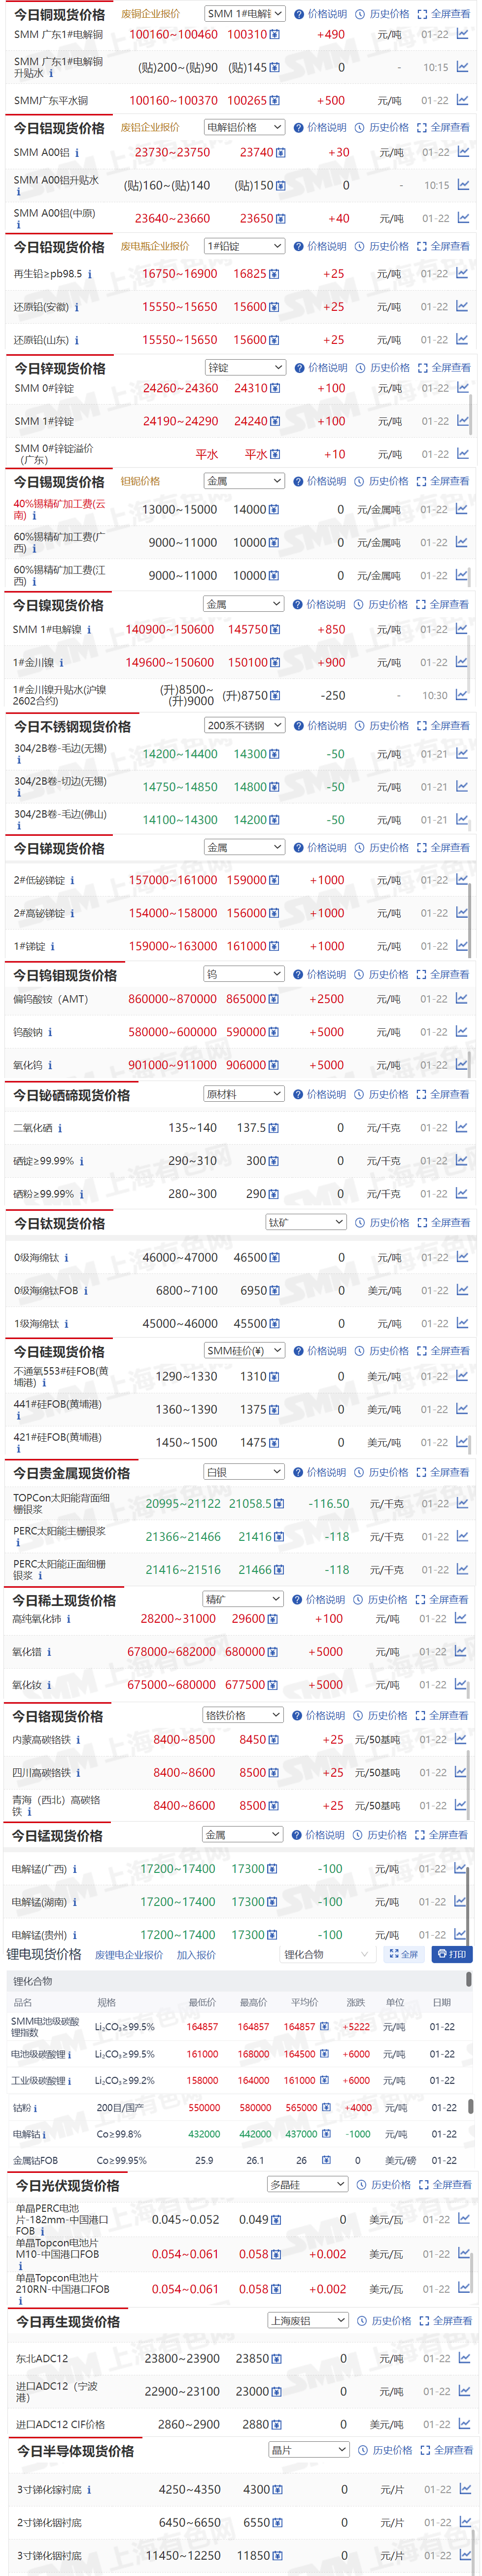Open the 200系不锈钢 dropdown selector
Image resolution: width=482 pixels, height=2576 pixels.
coord(244,726)
